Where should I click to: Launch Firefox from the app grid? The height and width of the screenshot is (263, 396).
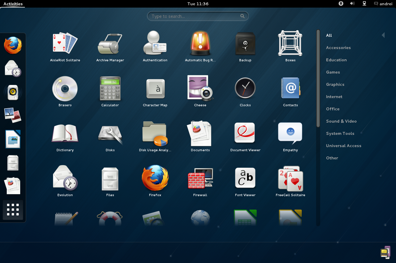[155, 181]
